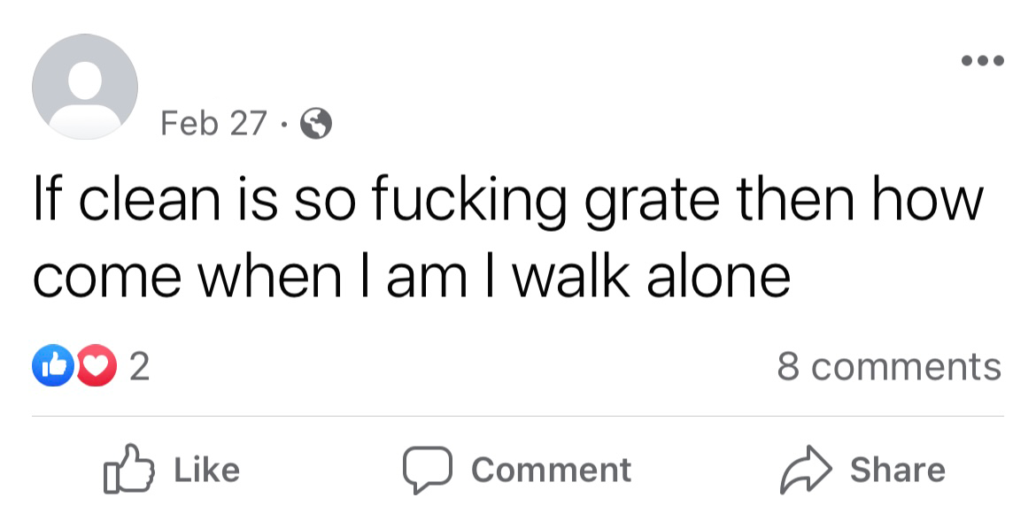This screenshot has width=1036, height=513.
Task: Click the post text first line
Action: (507, 202)
